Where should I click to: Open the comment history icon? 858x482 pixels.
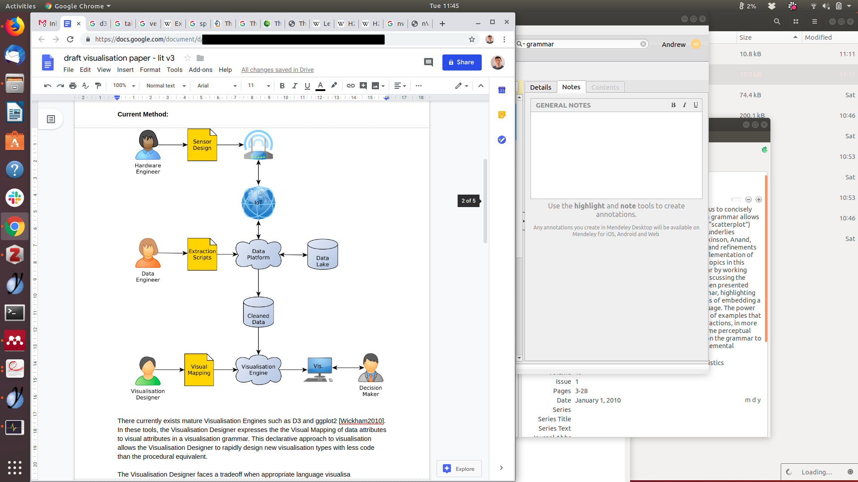[x=428, y=62]
